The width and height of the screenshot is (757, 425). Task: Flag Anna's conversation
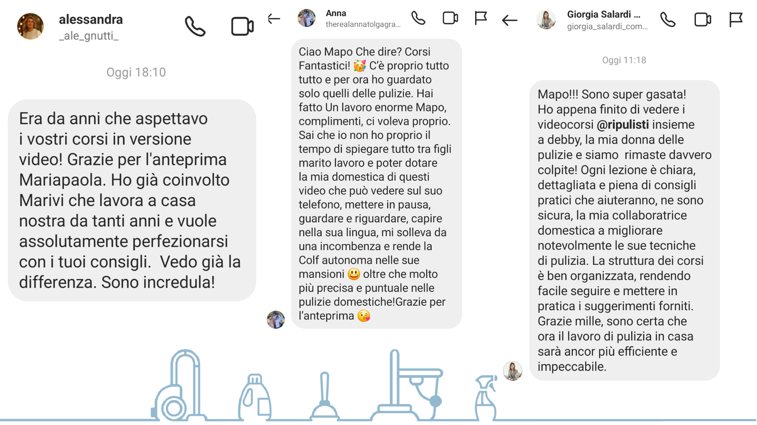(481, 18)
